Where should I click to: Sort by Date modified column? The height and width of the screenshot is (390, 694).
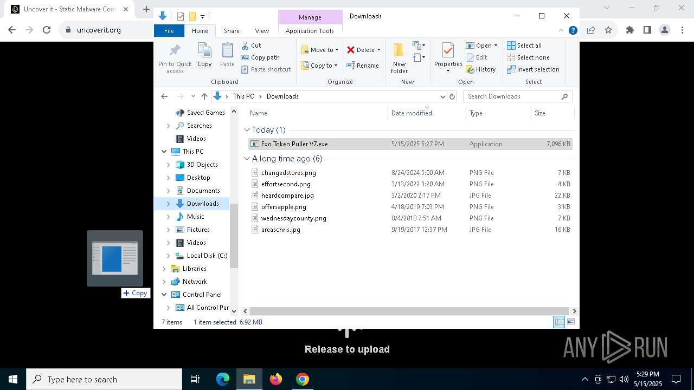[427, 113]
